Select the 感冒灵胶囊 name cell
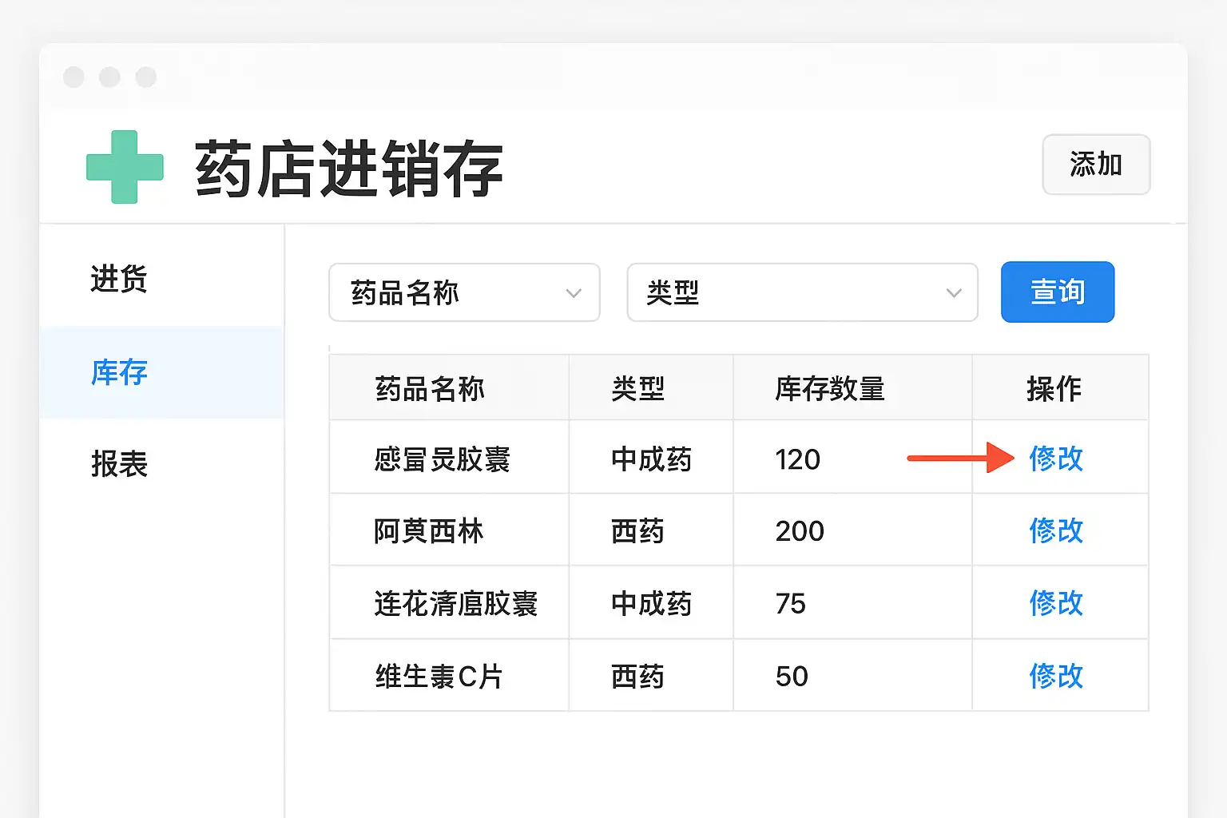 click(442, 459)
